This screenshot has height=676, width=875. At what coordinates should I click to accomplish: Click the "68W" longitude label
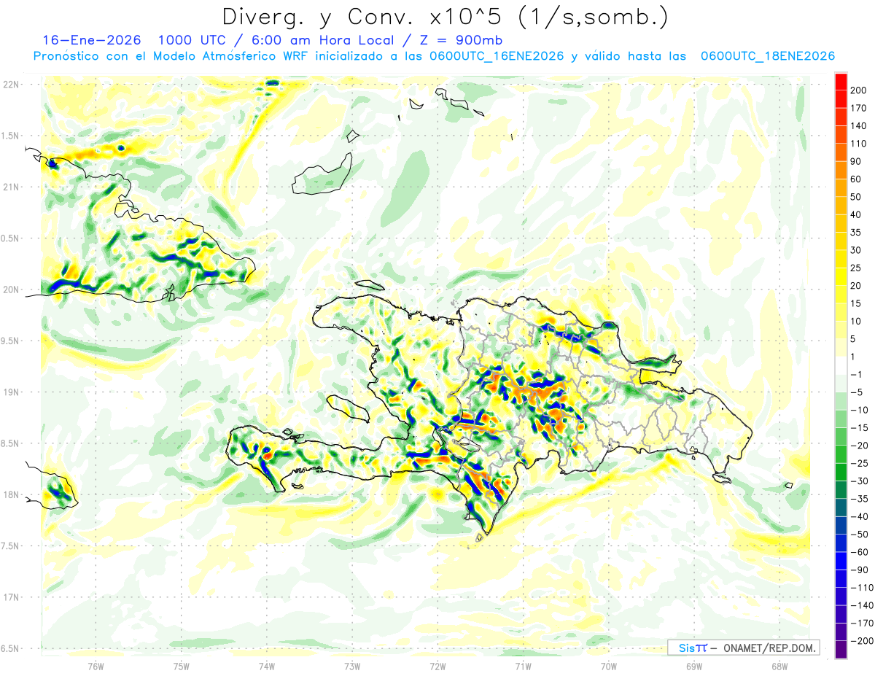click(779, 667)
